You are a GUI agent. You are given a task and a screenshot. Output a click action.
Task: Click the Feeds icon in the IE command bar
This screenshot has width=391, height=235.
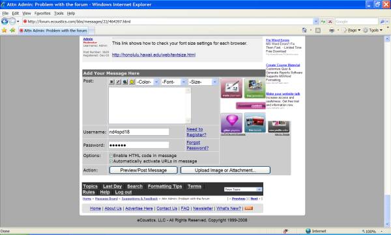[x=318, y=31]
